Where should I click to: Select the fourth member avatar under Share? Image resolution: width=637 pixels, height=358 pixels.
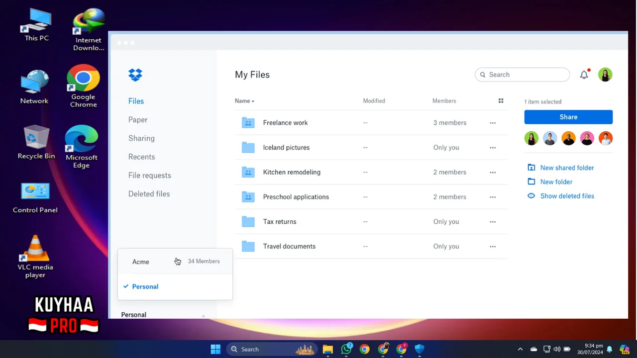[587, 138]
